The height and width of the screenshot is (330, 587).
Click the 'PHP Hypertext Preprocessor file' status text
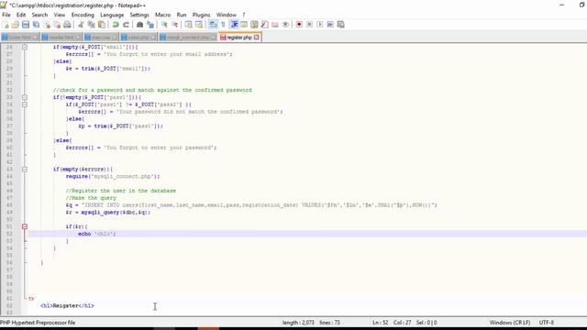tap(38, 323)
